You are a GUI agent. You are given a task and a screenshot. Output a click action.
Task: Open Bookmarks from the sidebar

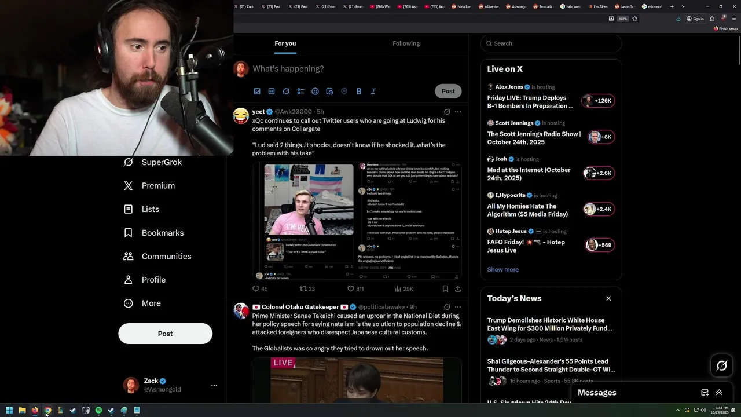(x=154, y=233)
